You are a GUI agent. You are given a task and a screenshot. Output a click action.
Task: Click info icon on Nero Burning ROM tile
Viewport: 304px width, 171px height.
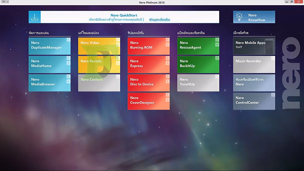[x=168, y=40]
